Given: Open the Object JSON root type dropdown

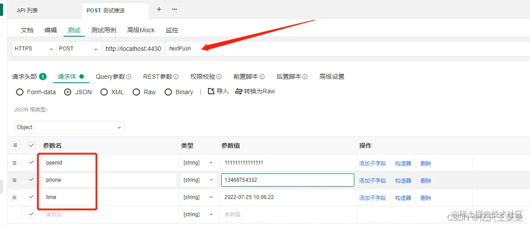Looking at the screenshot, I should click(x=70, y=127).
